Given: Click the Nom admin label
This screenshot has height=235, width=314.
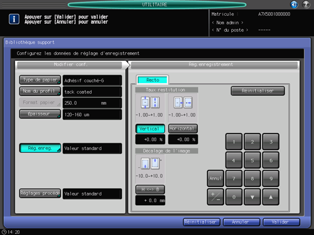Looking at the screenshot, I should pyautogui.click(x=227, y=22).
